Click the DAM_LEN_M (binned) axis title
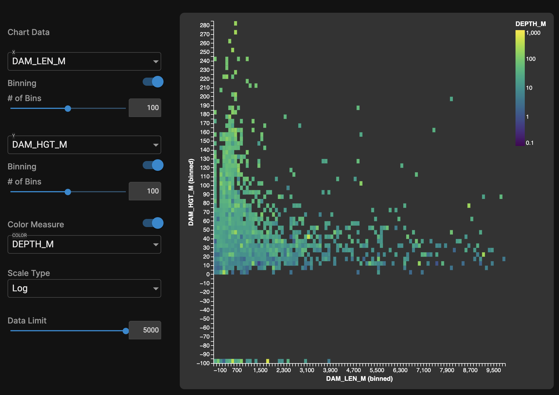Screen dimensions: 559x395 coord(359,379)
